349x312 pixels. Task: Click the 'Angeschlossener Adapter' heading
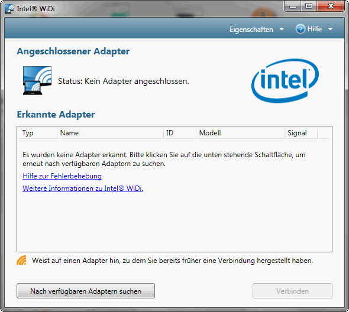pos(73,51)
